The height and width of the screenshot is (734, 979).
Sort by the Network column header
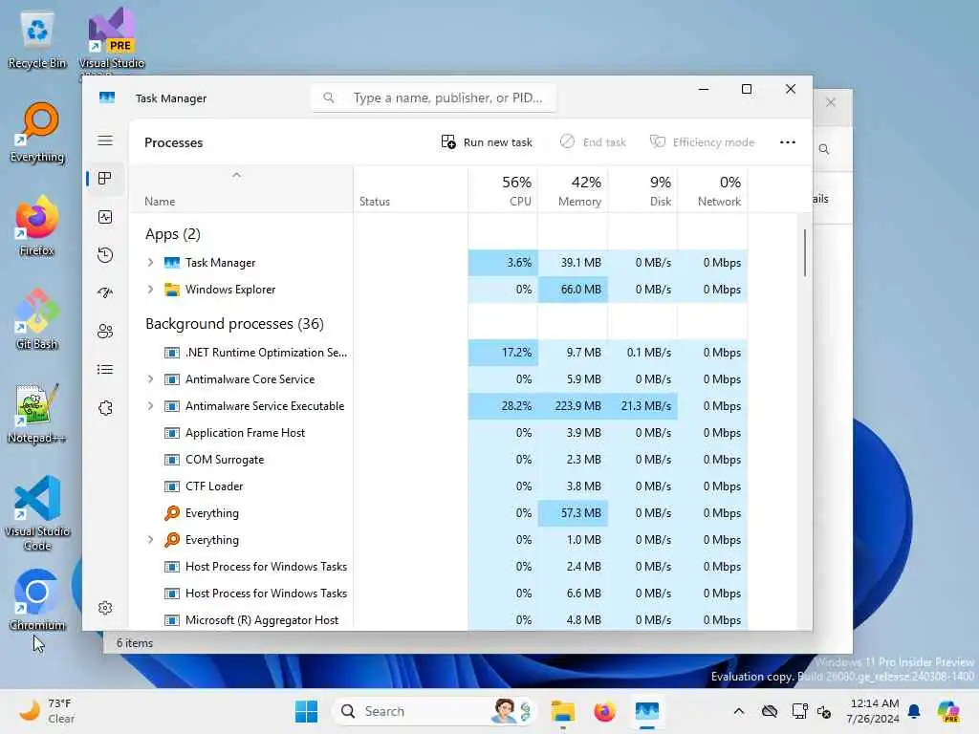click(712, 190)
